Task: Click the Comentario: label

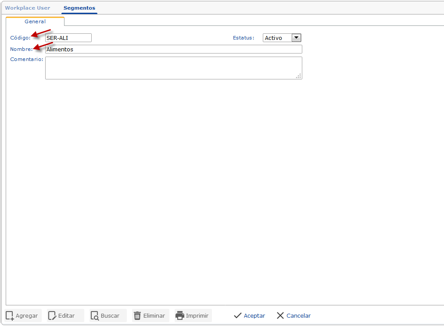Action: pos(27,59)
